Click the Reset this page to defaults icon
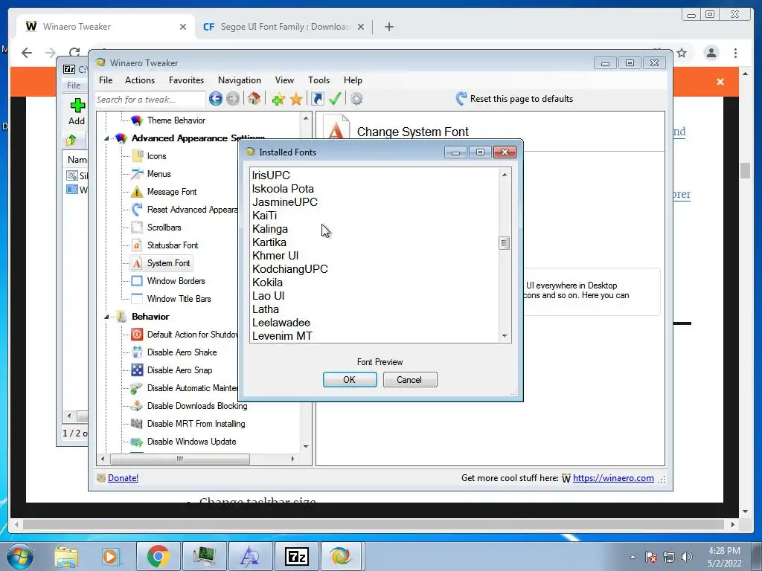Viewport: 762px width, 571px height. coord(461,99)
